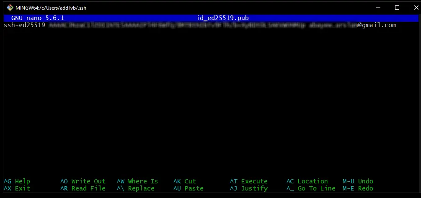This screenshot has height=198, width=421.
Task: Click the ^U Paste shortcut
Action: [189, 188]
